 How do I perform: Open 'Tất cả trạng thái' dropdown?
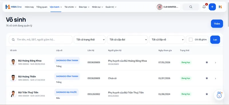click(x=90, y=40)
